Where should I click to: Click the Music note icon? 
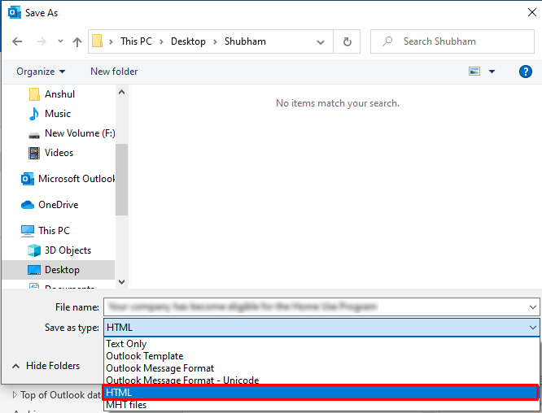34,114
